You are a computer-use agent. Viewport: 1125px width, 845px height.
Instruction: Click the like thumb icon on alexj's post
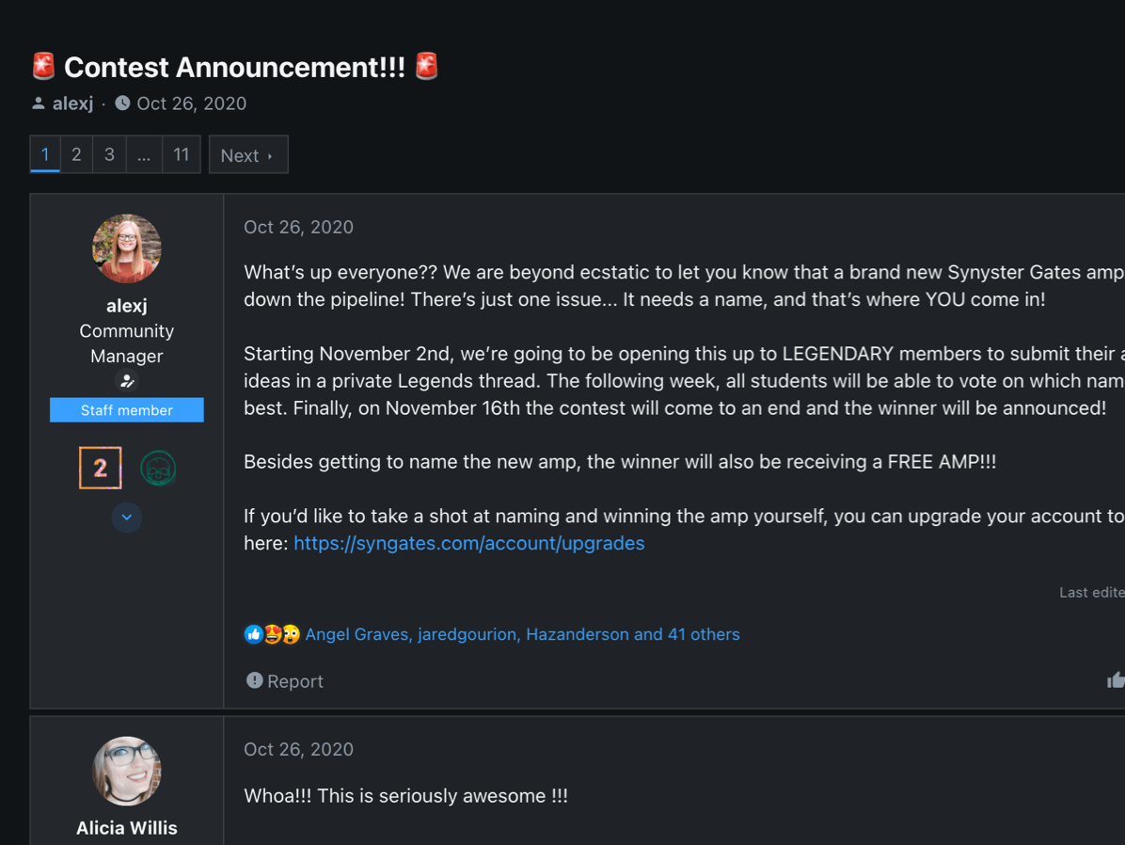click(1116, 680)
